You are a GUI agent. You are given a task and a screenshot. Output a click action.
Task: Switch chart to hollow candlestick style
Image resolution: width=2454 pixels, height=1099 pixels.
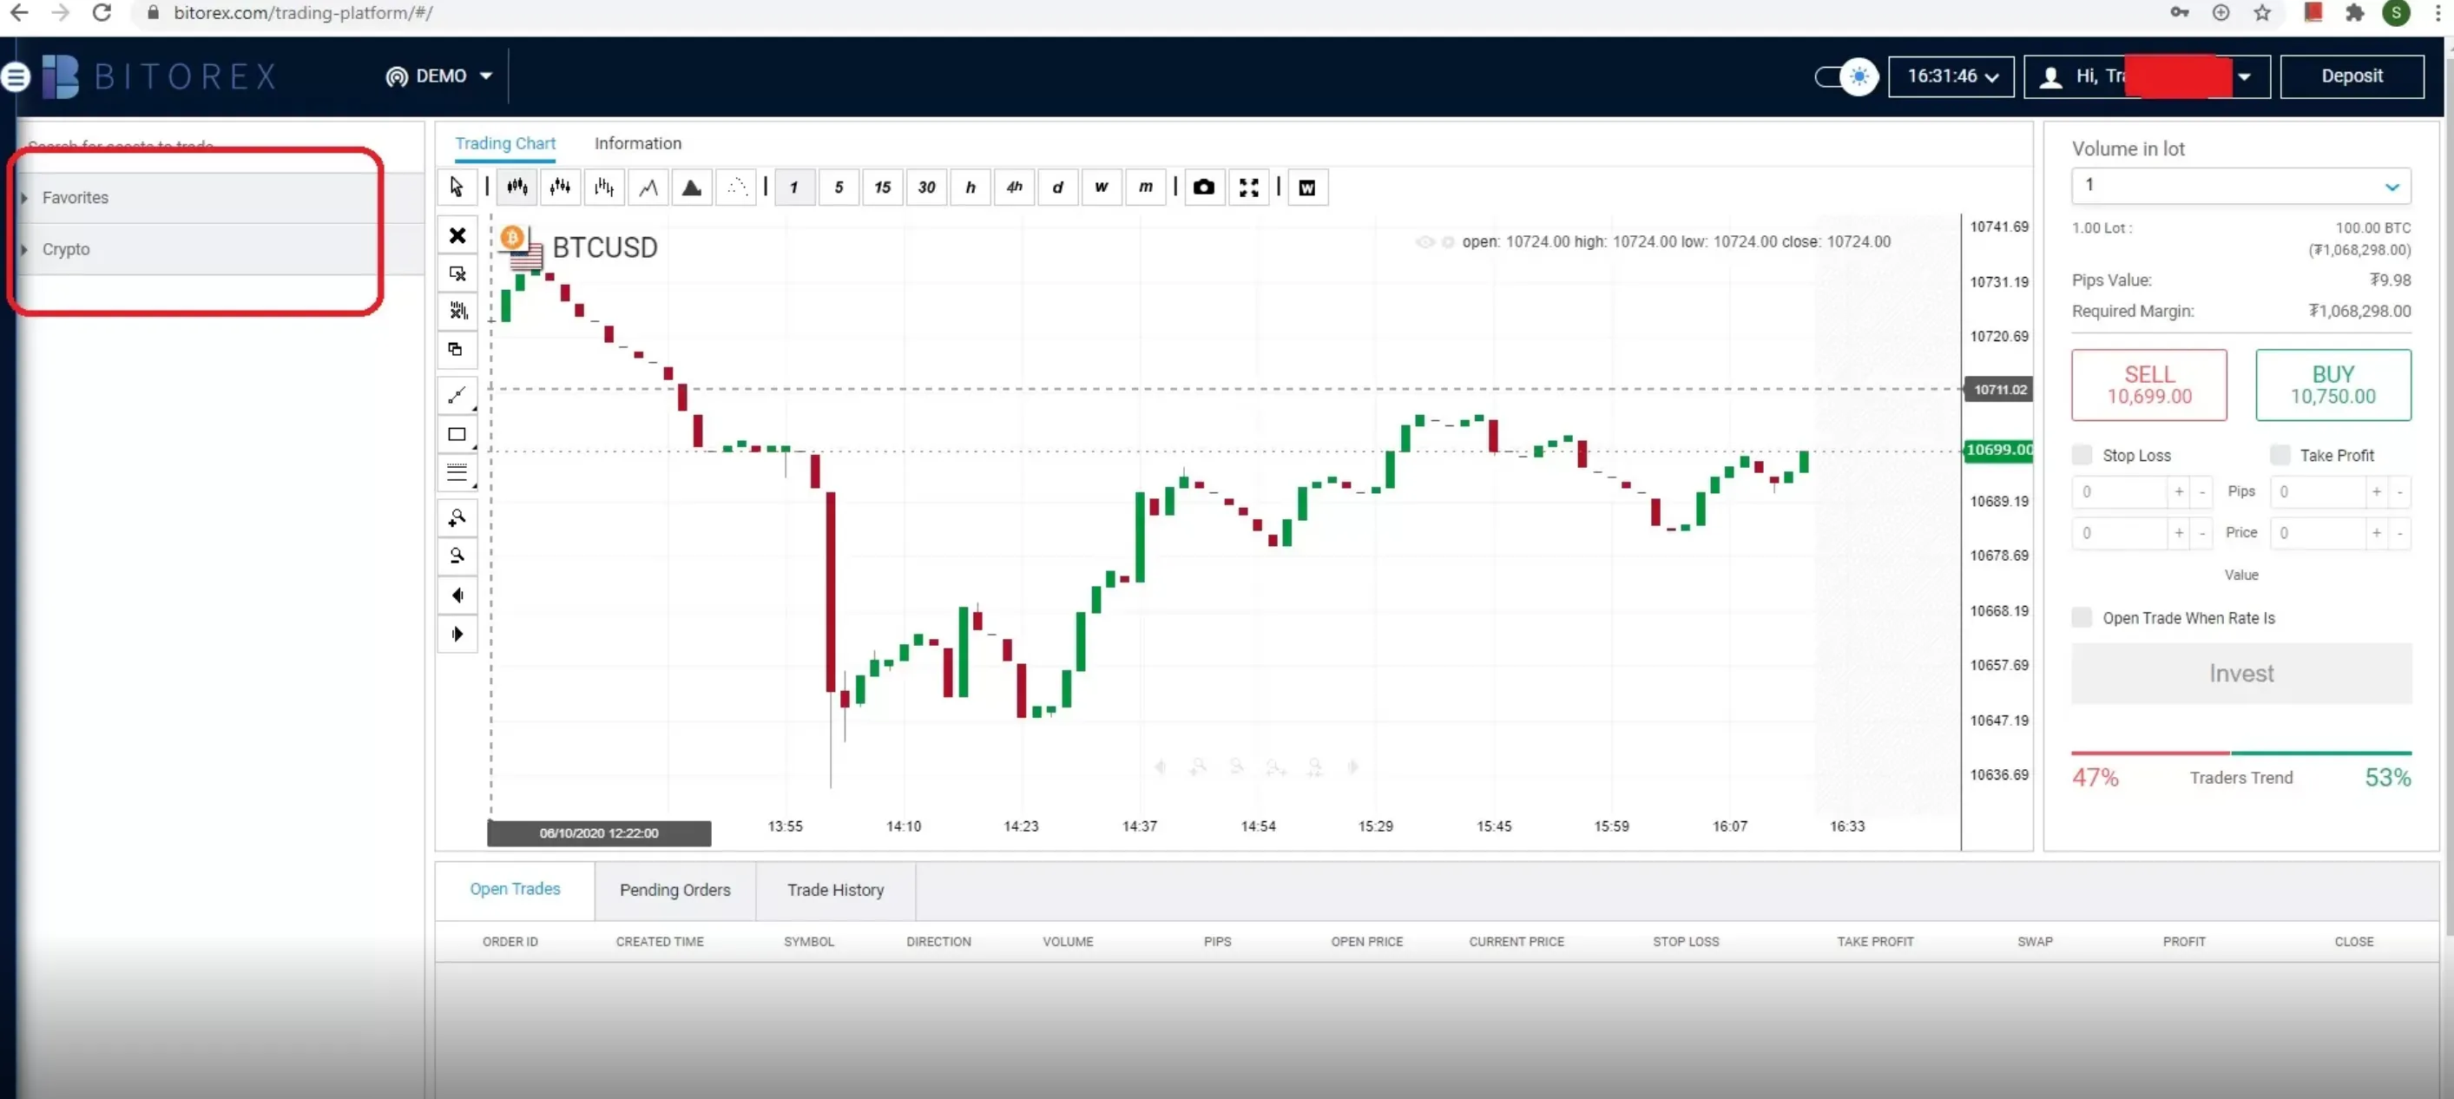[561, 188]
